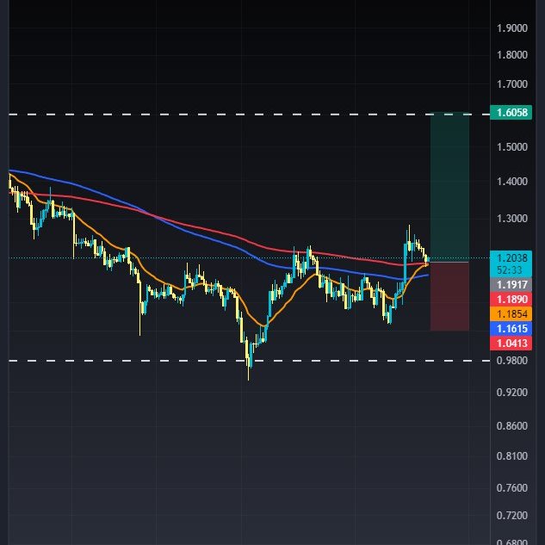Click the blue 1.1615 moving average label
The width and height of the screenshot is (545, 545).
[x=511, y=328]
